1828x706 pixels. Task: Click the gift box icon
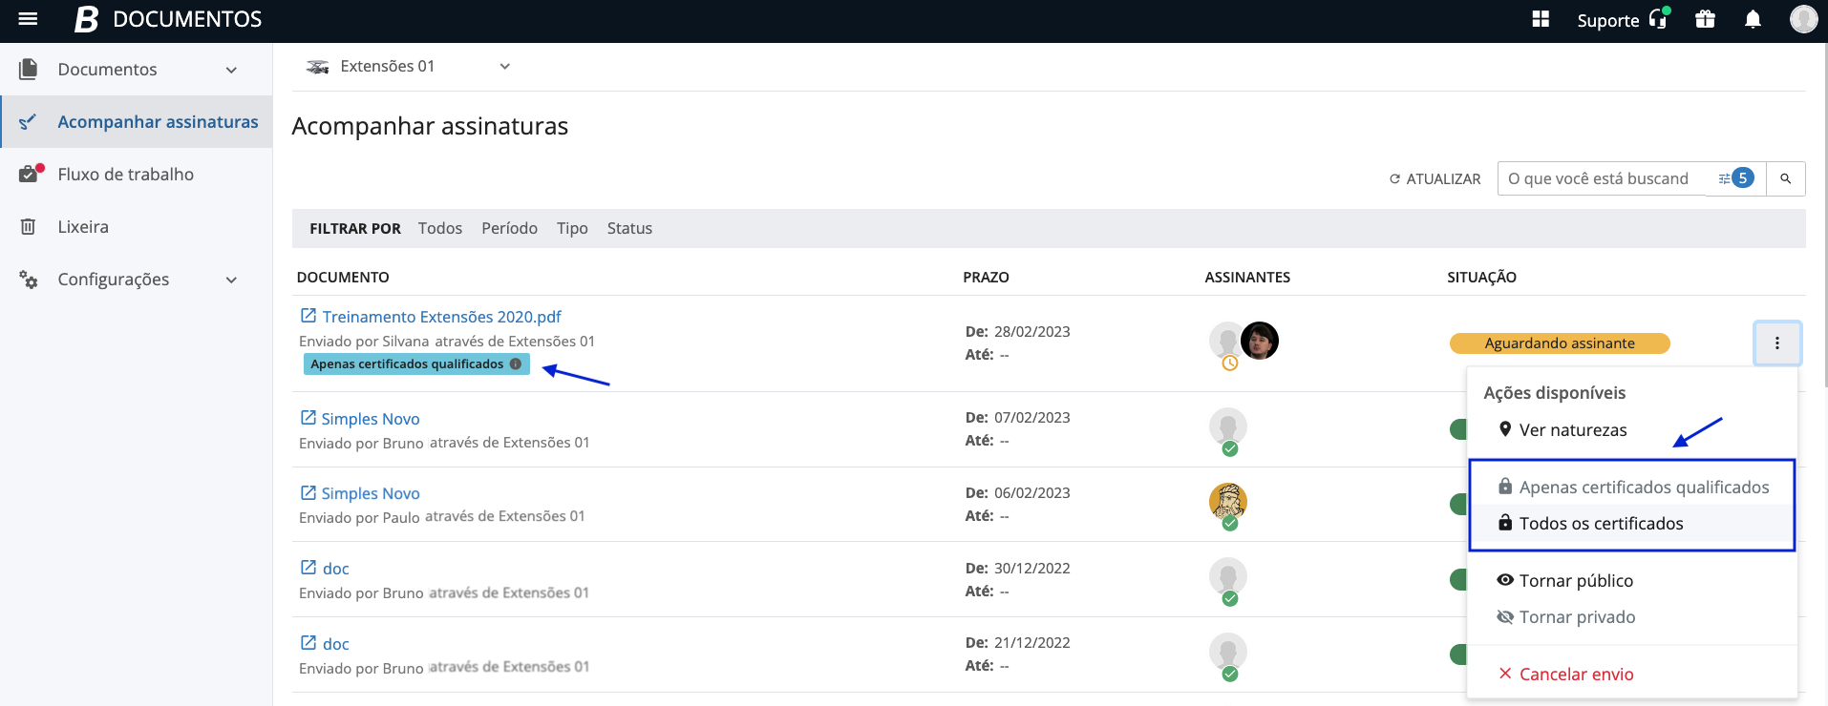tap(1705, 19)
